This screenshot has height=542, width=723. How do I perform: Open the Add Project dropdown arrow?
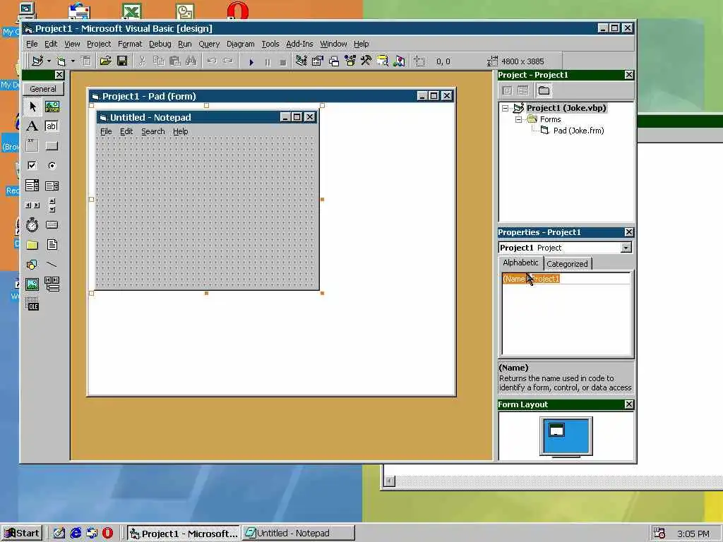49,61
